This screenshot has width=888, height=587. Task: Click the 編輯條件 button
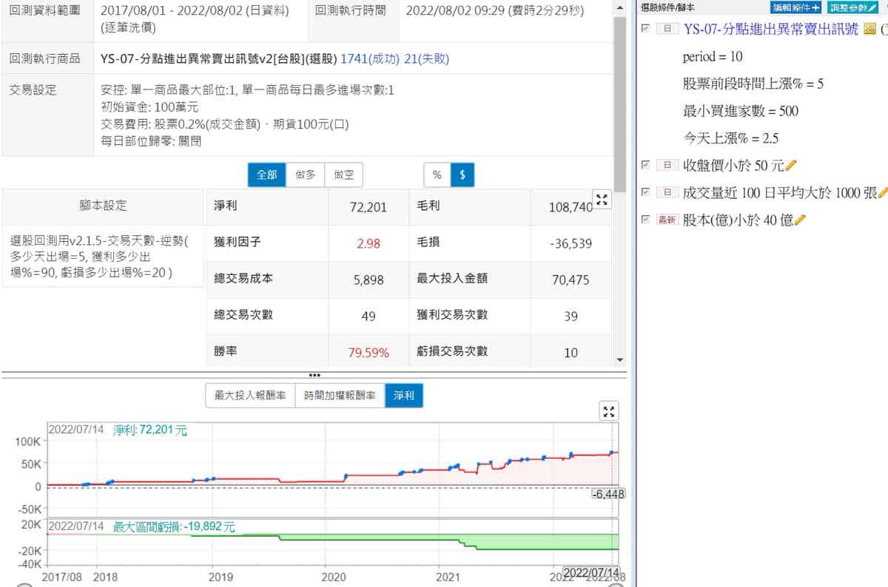pos(795,7)
